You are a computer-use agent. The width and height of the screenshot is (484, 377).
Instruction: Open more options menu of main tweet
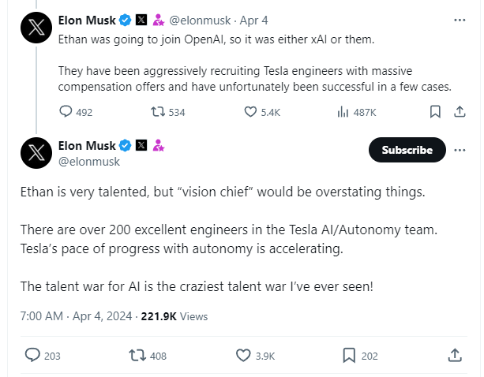(460, 149)
